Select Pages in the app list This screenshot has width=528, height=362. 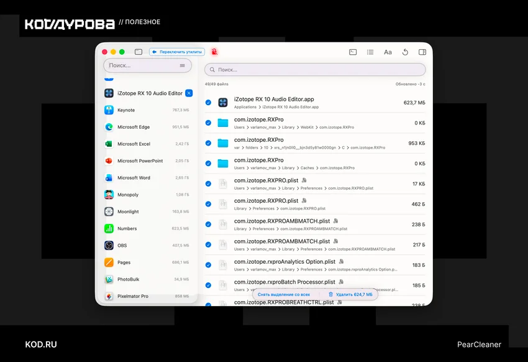point(147,262)
